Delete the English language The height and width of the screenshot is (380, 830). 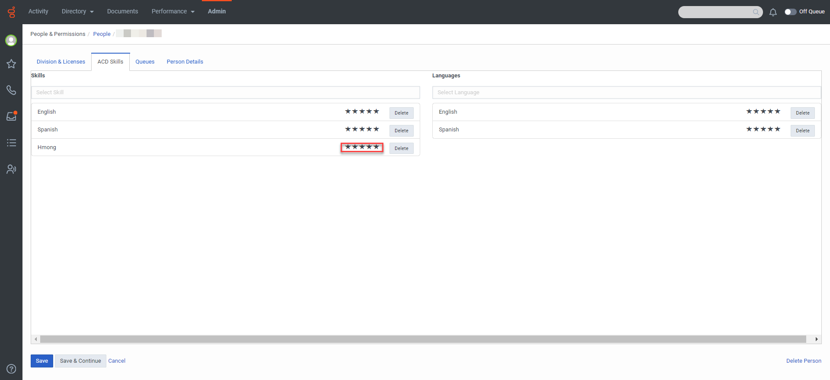[802, 113]
